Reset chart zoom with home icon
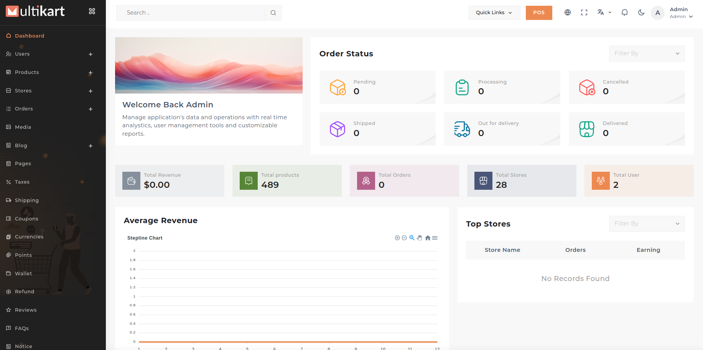The width and height of the screenshot is (703, 350). [x=428, y=238]
